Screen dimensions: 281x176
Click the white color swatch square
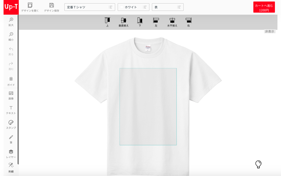[x=122, y=7]
